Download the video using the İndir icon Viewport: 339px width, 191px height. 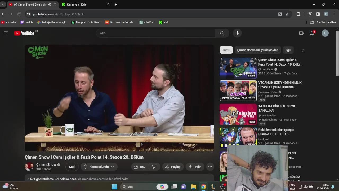point(195,167)
